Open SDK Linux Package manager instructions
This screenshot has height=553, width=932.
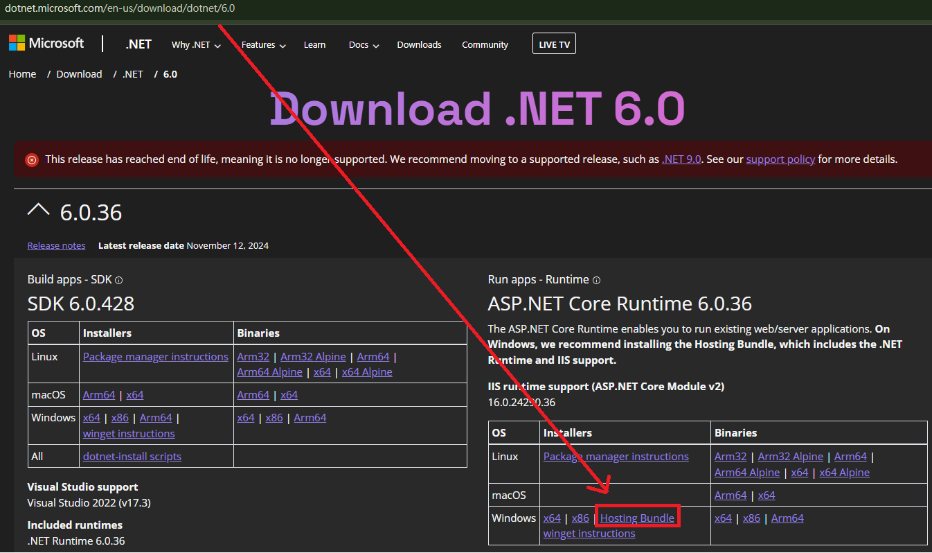coord(155,356)
